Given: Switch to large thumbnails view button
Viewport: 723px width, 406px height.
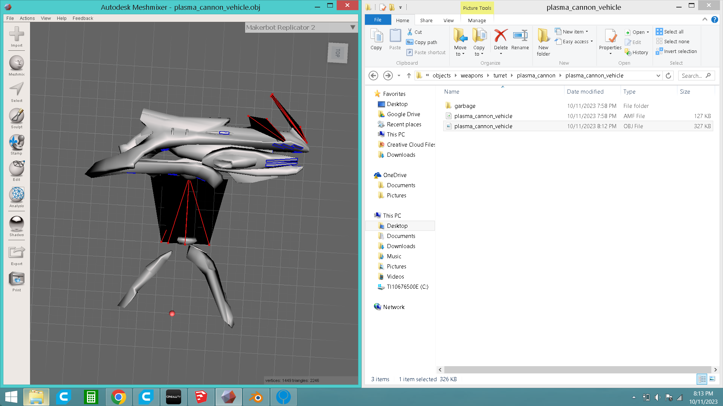Looking at the screenshot, I should point(712,379).
